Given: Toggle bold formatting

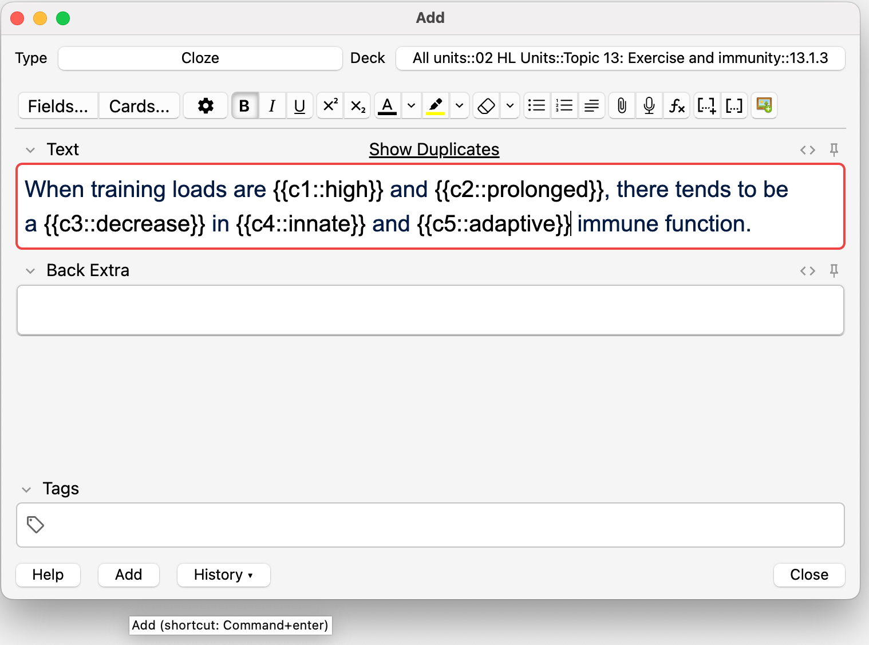Looking at the screenshot, I should point(244,106).
